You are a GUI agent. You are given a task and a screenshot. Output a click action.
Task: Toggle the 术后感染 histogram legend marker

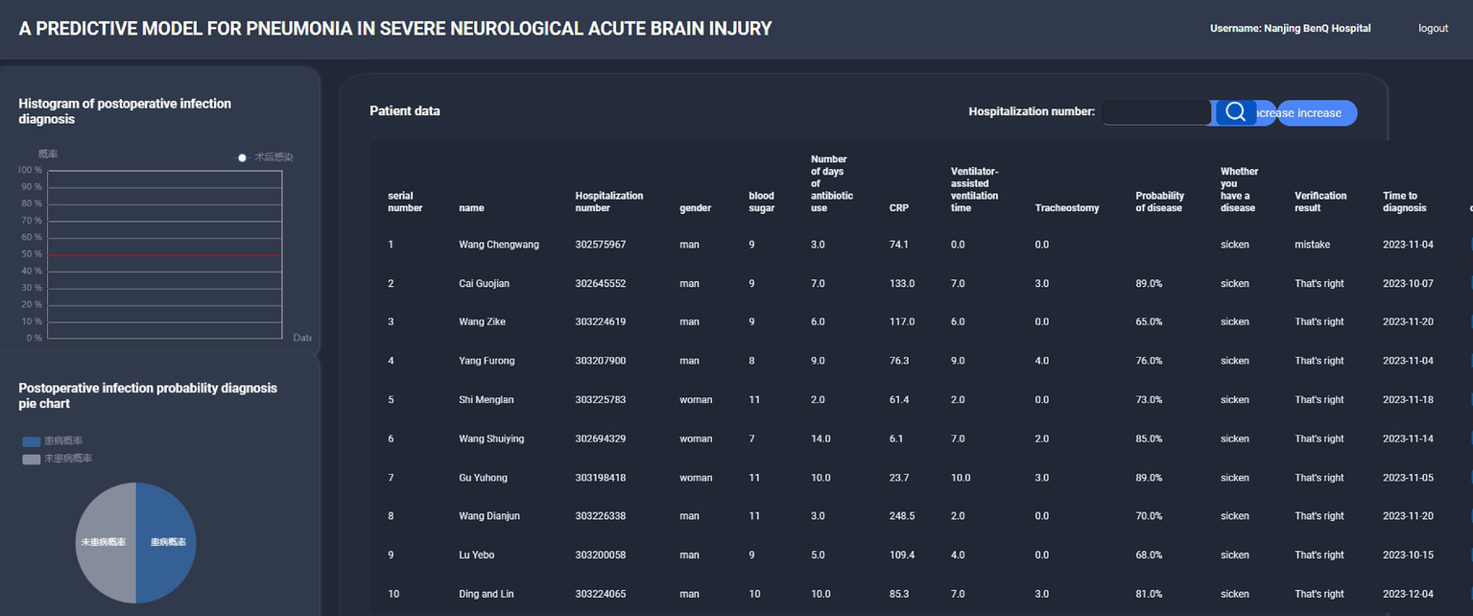(244, 157)
